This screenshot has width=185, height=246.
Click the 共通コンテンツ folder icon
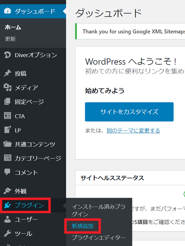tap(7, 144)
